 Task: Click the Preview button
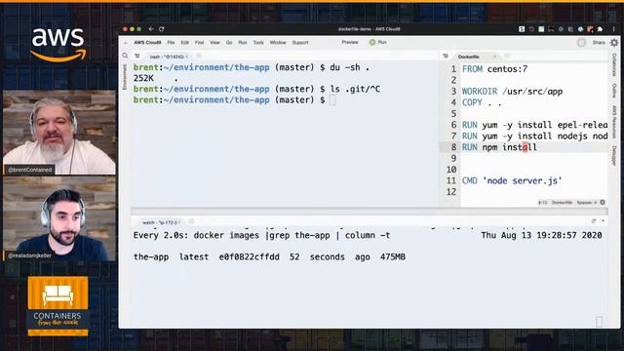[350, 42]
